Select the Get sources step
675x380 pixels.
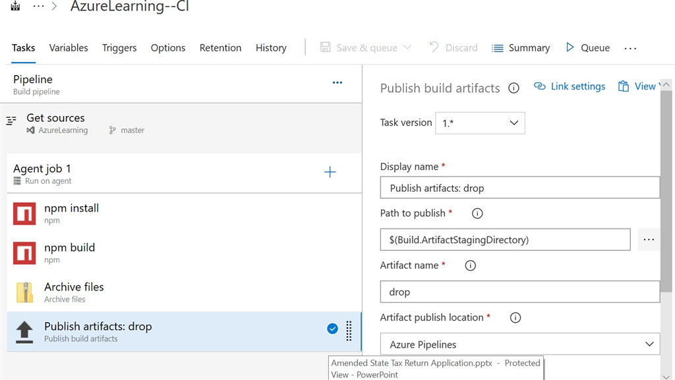[181, 123]
